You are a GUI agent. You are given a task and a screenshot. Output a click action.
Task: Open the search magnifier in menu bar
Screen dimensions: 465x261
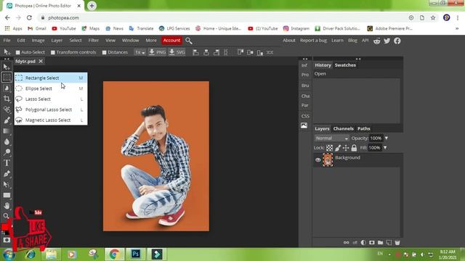(x=189, y=41)
